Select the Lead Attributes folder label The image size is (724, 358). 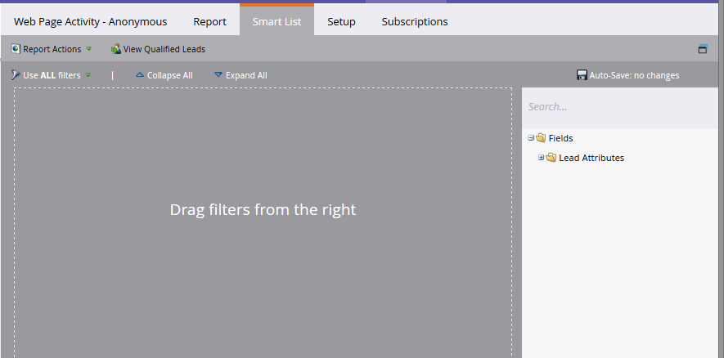(591, 158)
